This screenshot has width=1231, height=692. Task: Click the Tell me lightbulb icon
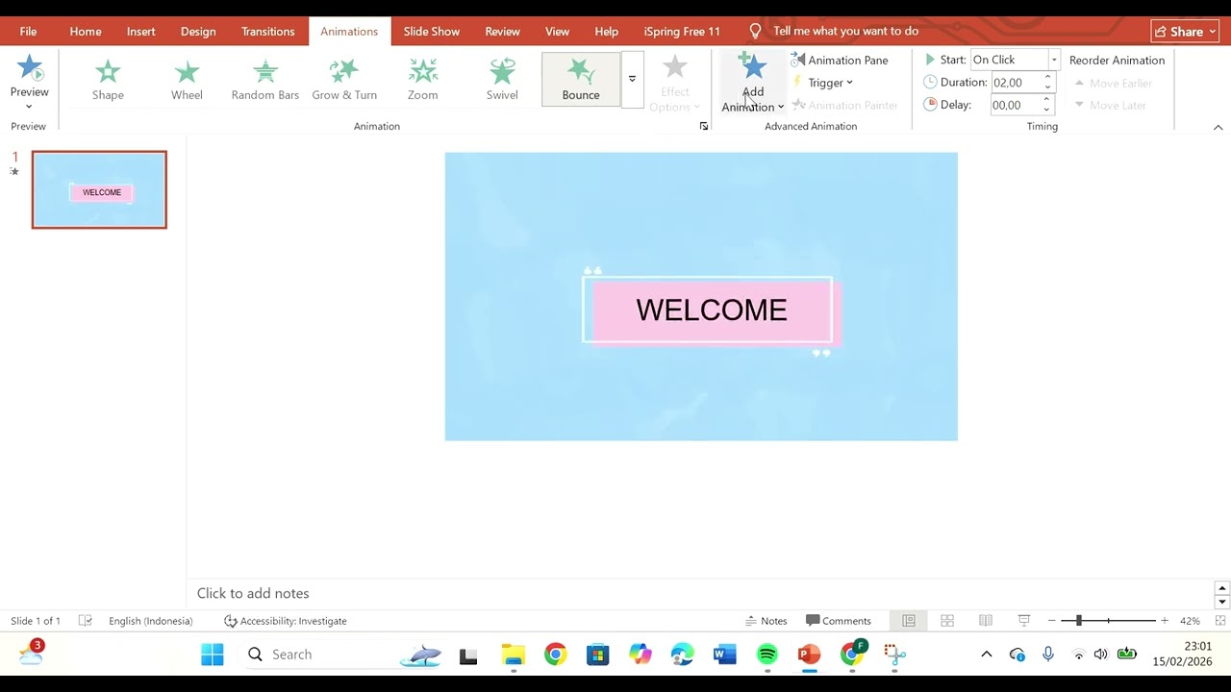(755, 31)
